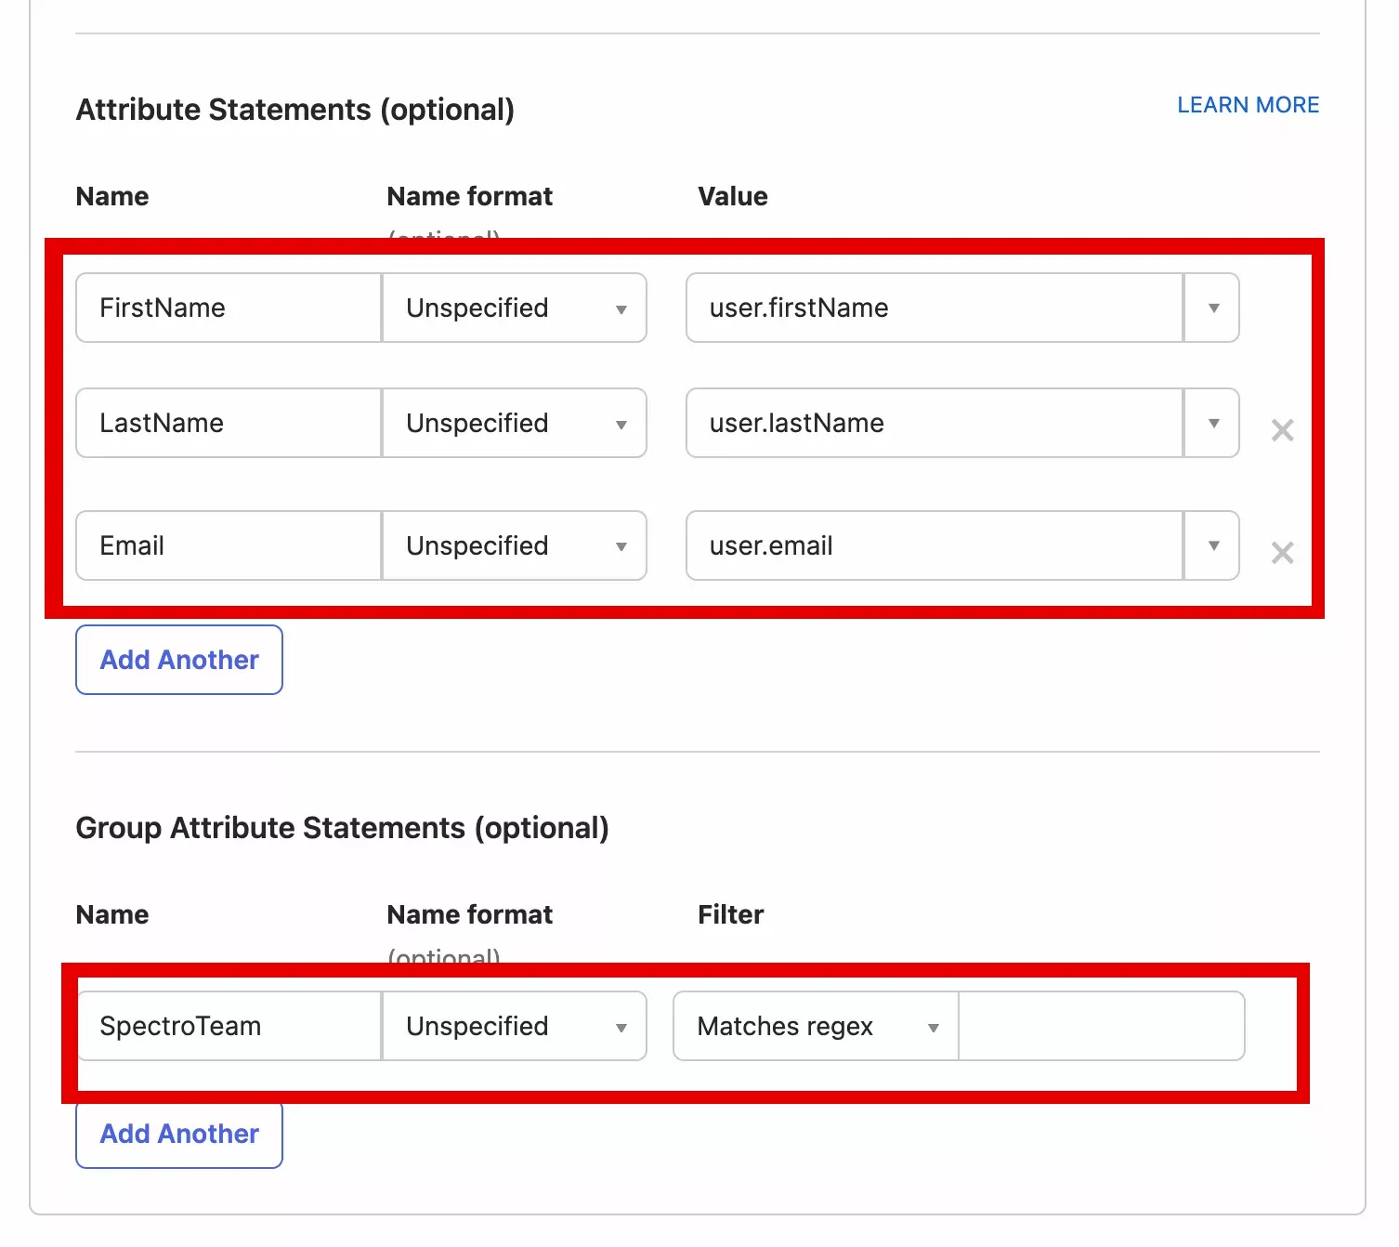Click the SpectroTeam group name field
1399x1247 pixels.
(x=229, y=1026)
